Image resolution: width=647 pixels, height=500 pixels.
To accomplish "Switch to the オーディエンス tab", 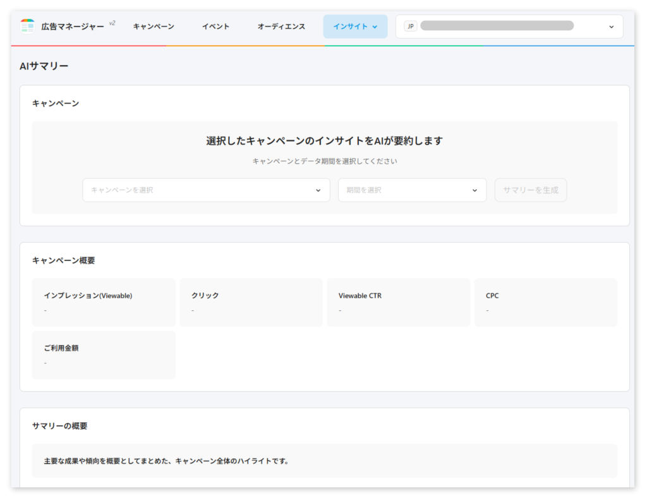I will pyautogui.click(x=281, y=27).
